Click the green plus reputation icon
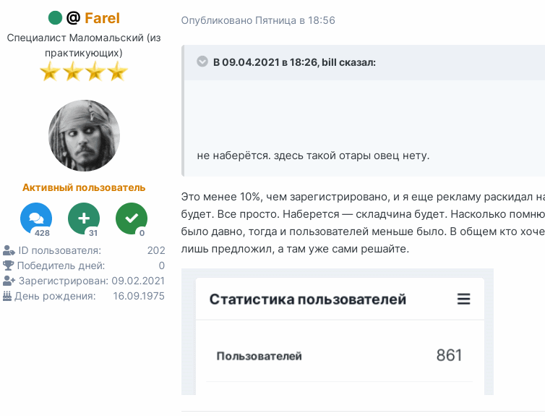This screenshot has height=416, width=545. click(x=84, y=218)
